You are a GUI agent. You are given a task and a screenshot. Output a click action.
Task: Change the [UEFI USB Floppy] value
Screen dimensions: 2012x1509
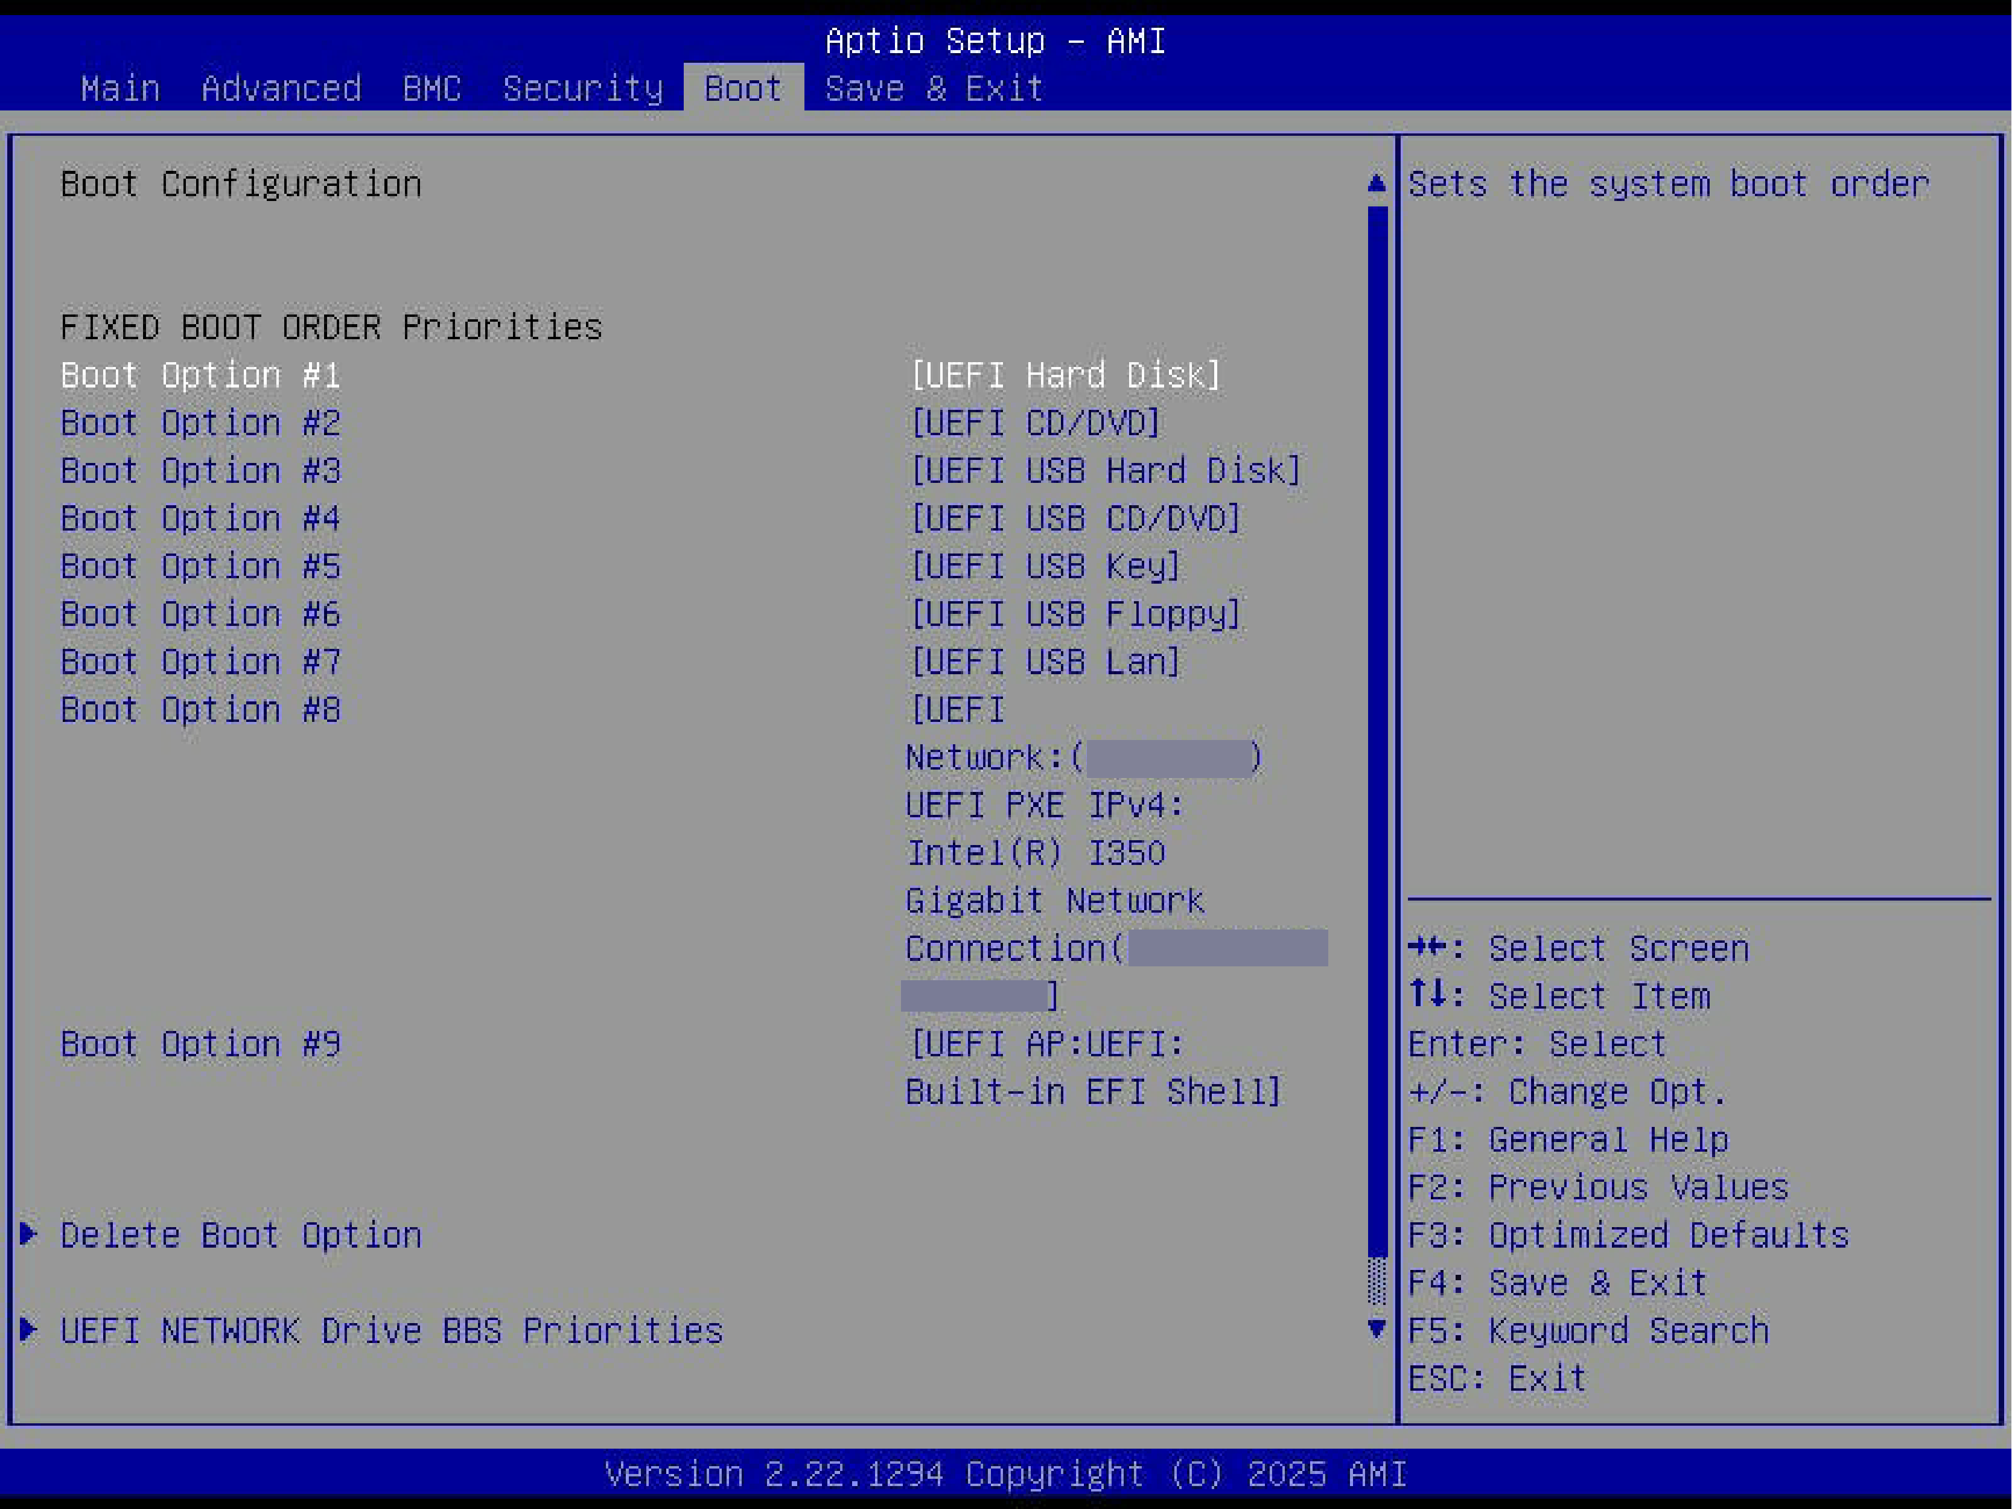1075,614
